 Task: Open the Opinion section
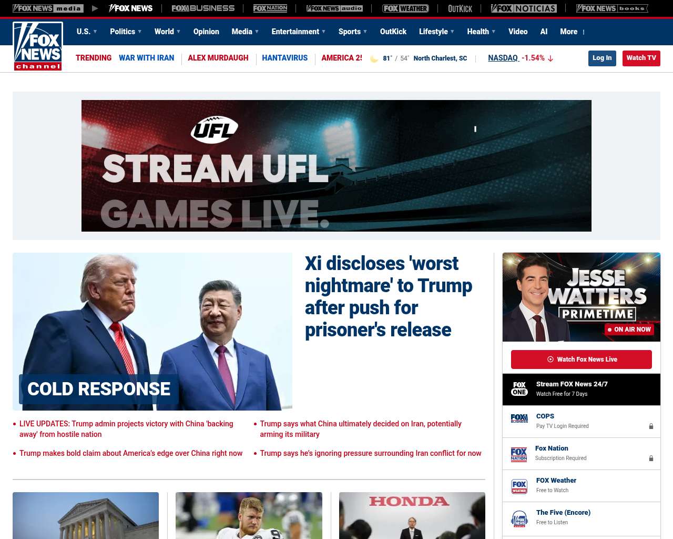click(206, 32)
